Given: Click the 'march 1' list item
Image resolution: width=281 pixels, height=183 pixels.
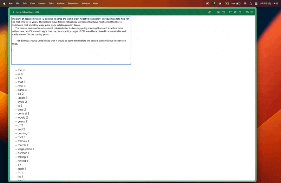Looking at the screenshot, I should [x=23, y=145].
